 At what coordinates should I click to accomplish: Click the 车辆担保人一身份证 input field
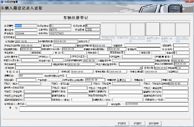pos(67,104)
